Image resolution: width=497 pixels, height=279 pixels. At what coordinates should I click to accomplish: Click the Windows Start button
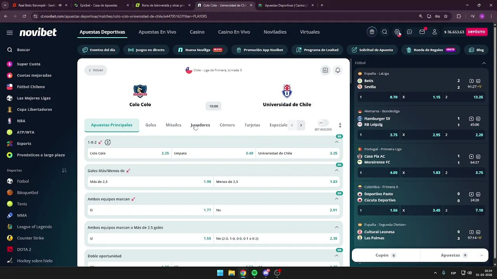pos(220,273)
